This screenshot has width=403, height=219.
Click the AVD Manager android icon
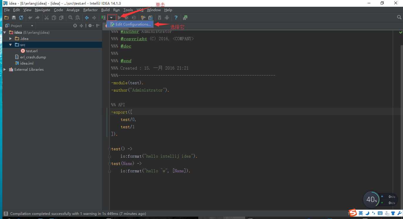tap(167, 18)
